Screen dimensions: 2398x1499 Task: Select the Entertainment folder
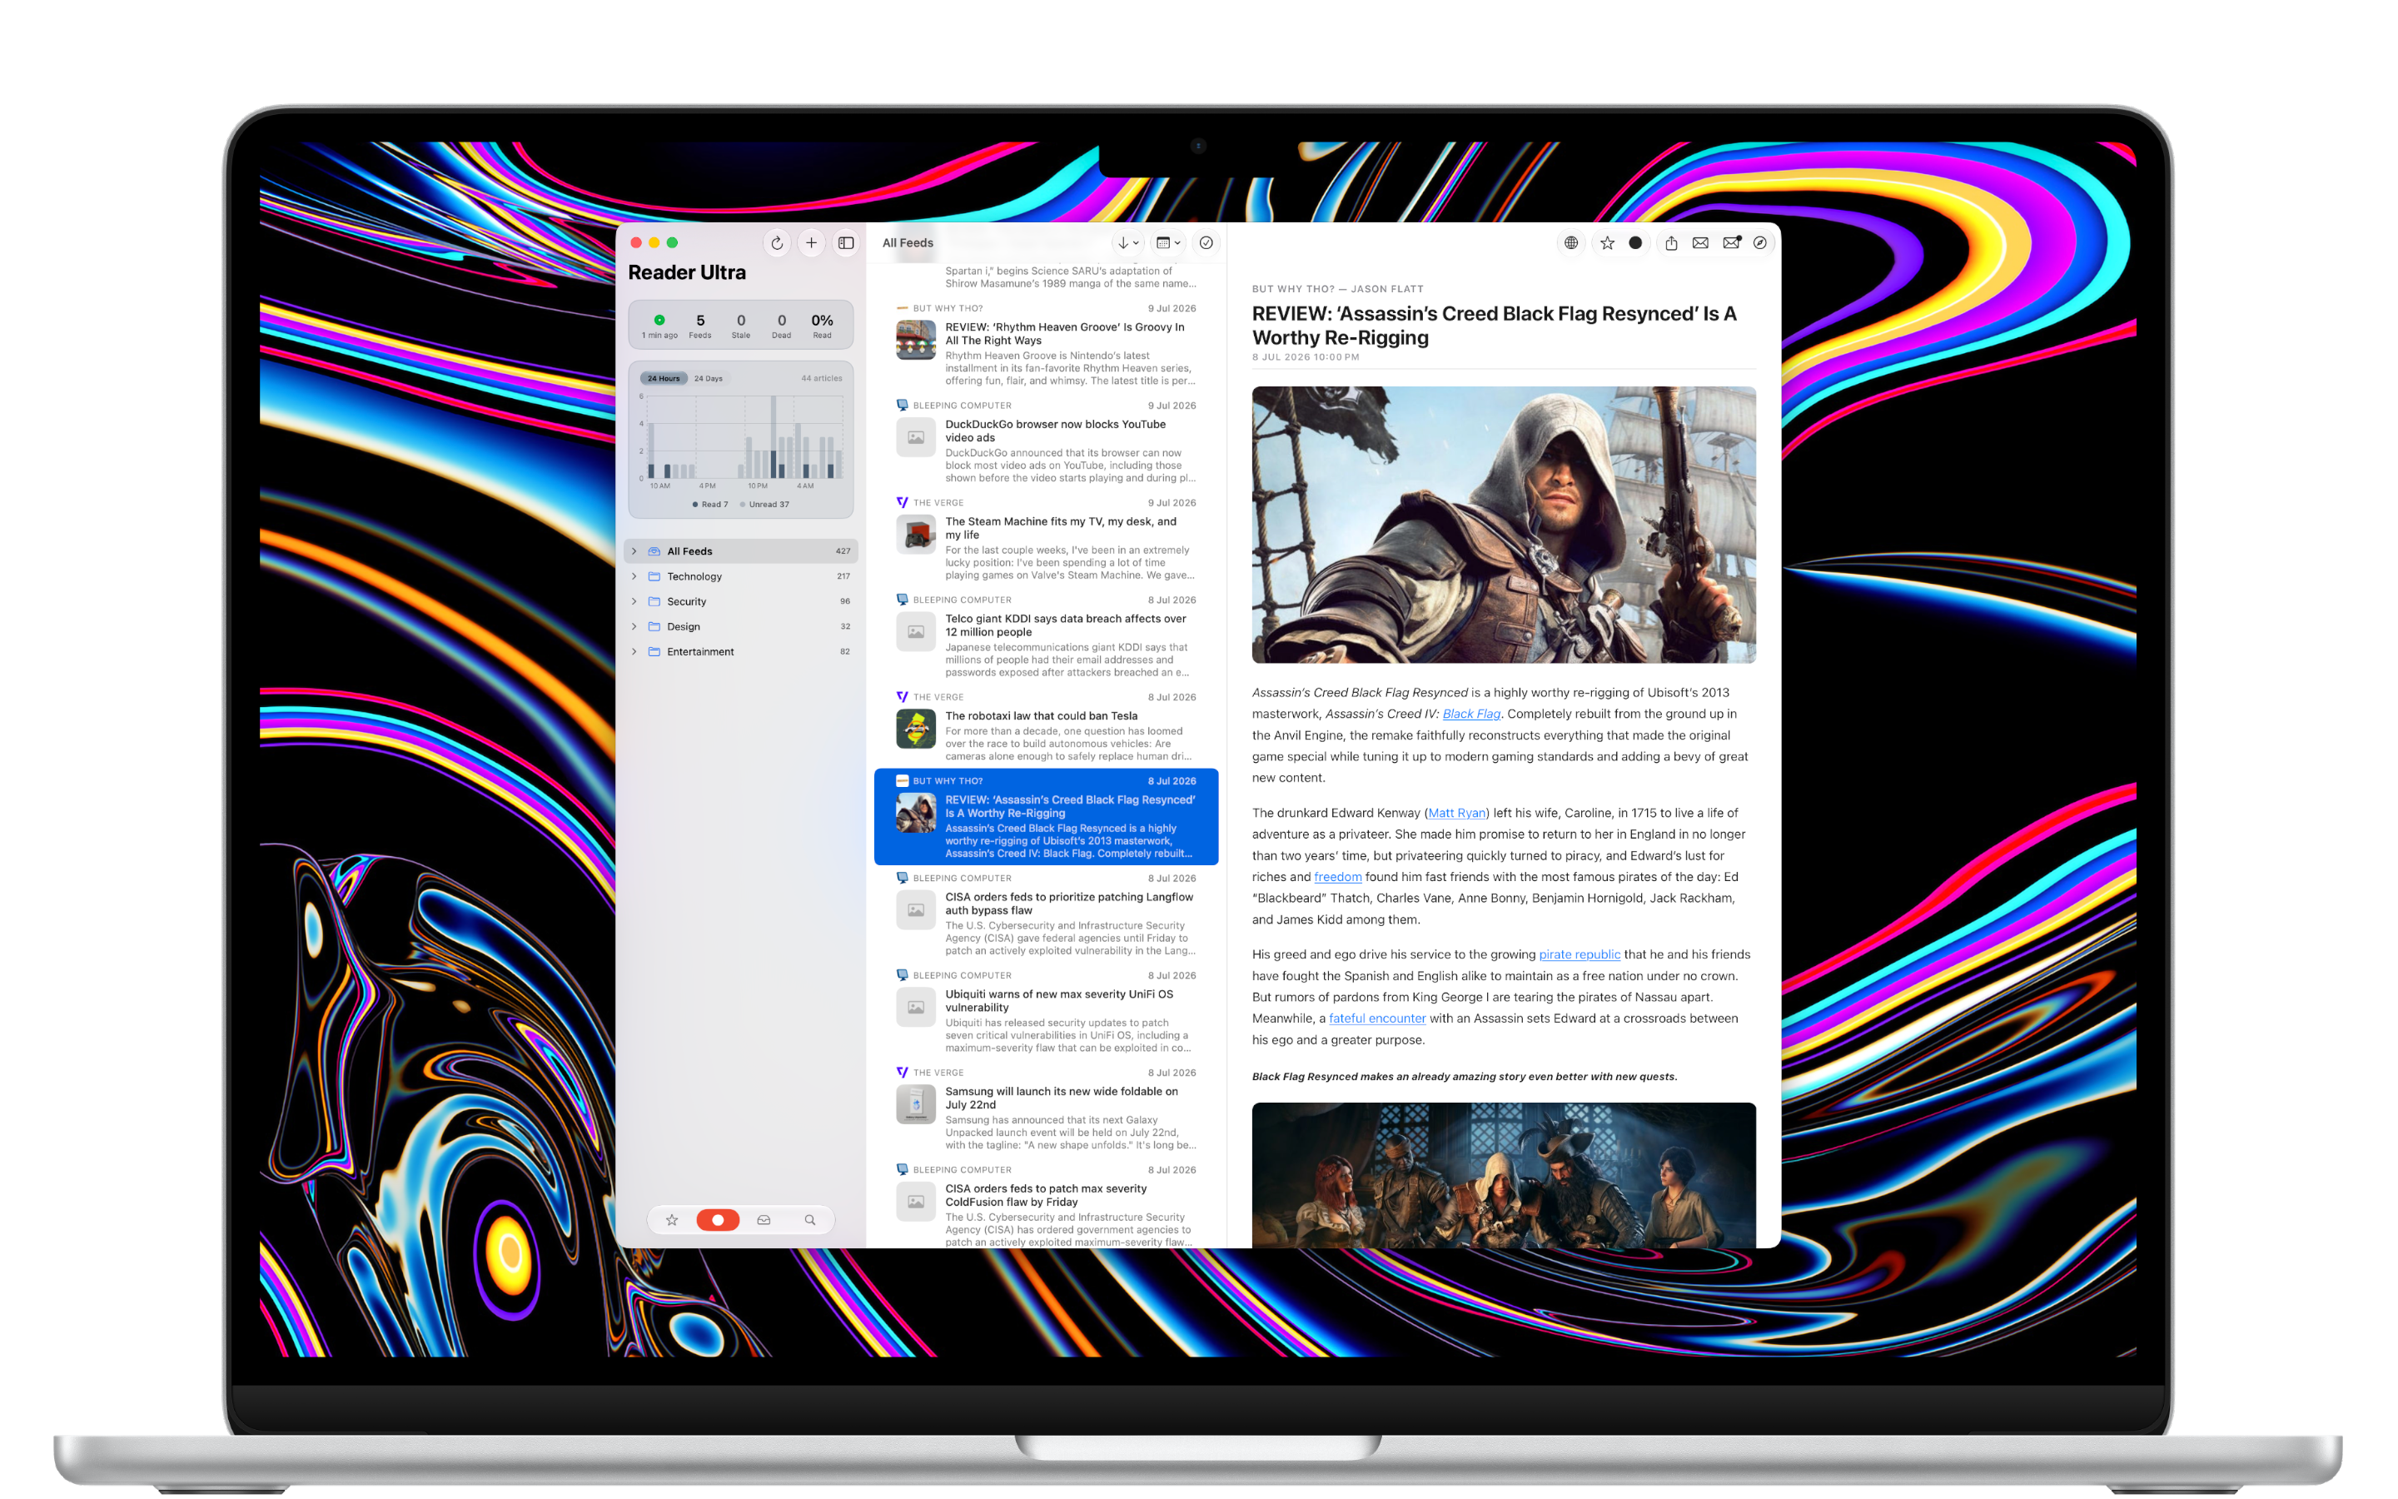pyautogui.click(x=741, y=651)
